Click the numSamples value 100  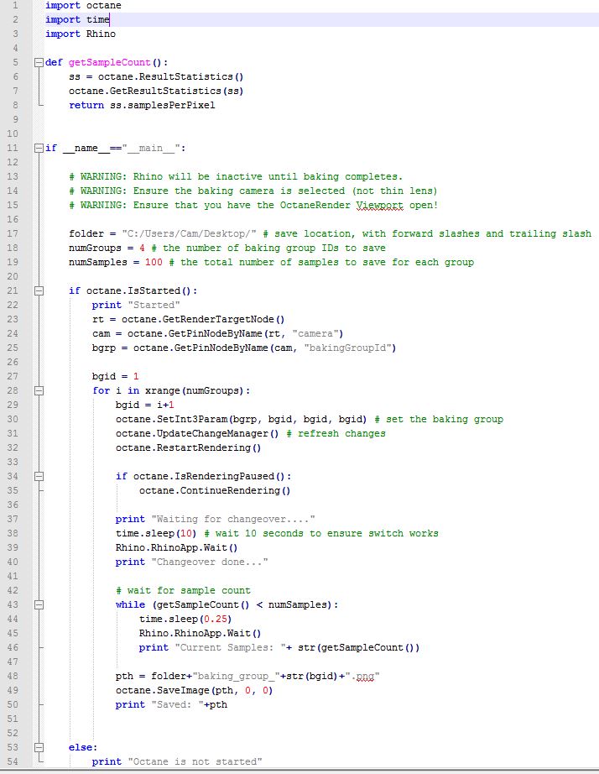(154, 263)
